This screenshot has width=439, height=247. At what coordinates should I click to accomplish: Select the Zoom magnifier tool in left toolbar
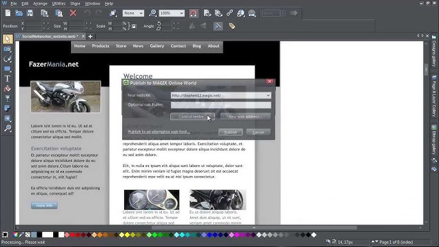coord(8,128)
